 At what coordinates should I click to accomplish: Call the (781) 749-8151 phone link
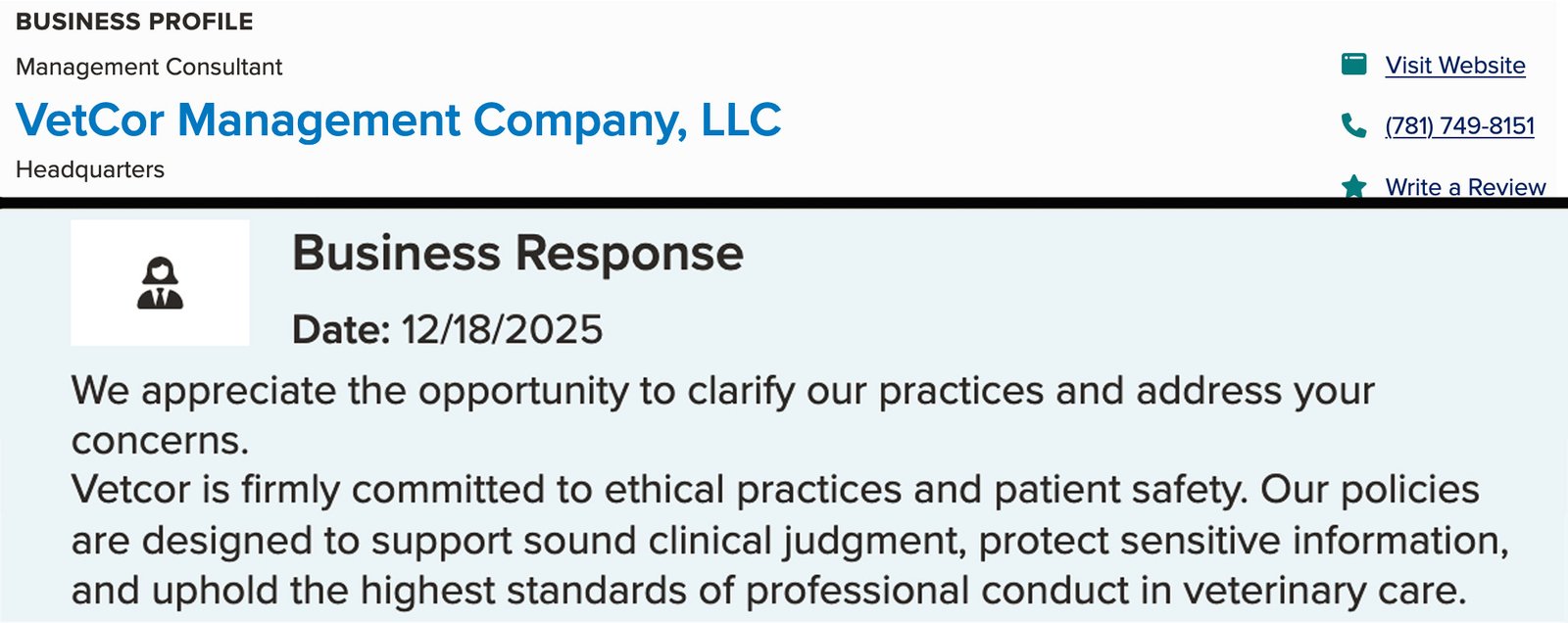pos(1459,126)
